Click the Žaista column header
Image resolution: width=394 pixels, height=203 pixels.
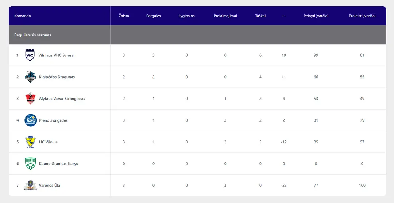pos(124,16)
